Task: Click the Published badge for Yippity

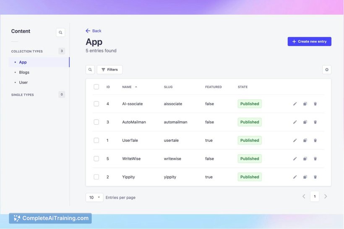Action: point(250,177)
